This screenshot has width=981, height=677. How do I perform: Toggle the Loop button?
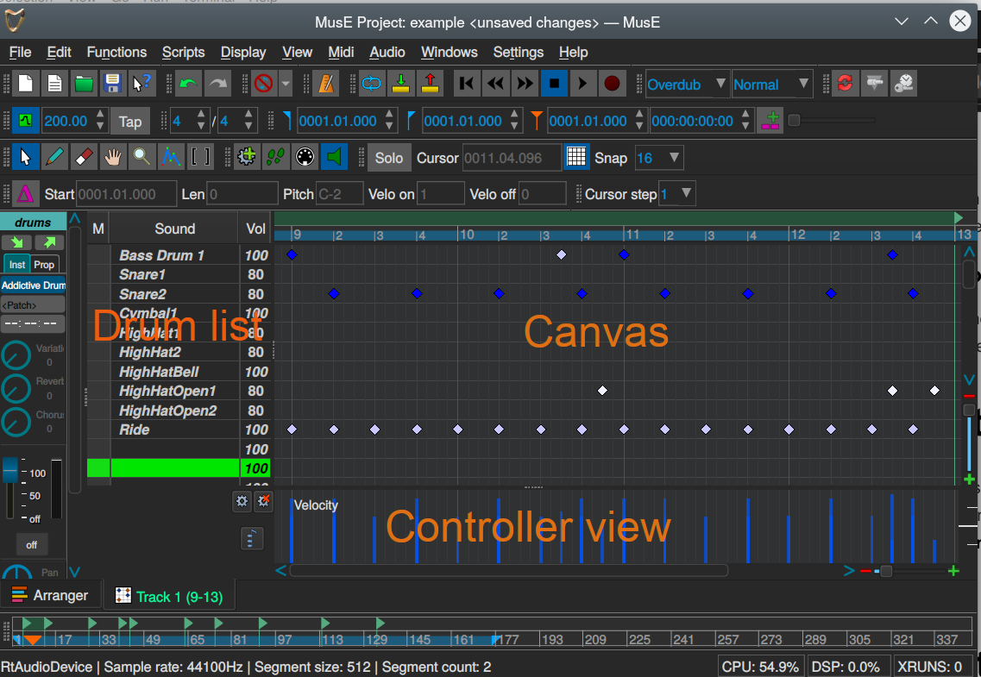pos(371,84)
